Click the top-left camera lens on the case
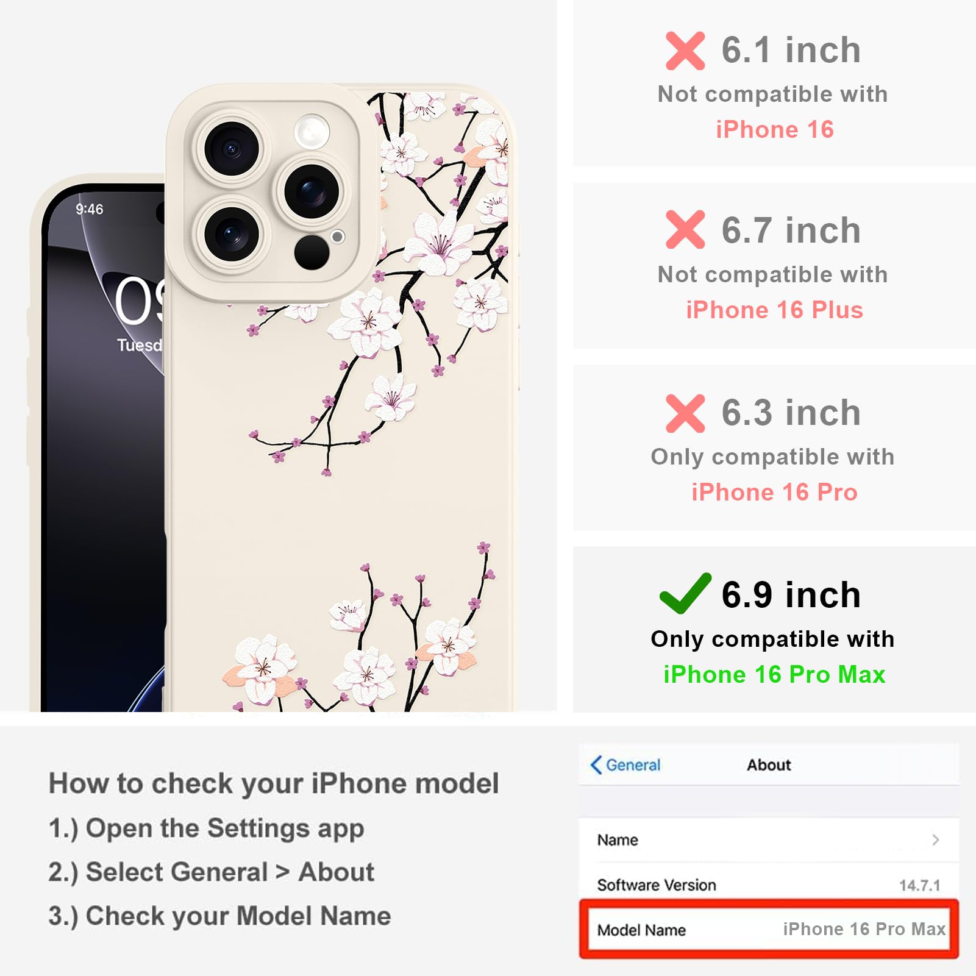Screen dimensions: 976x976 point(232,149)
